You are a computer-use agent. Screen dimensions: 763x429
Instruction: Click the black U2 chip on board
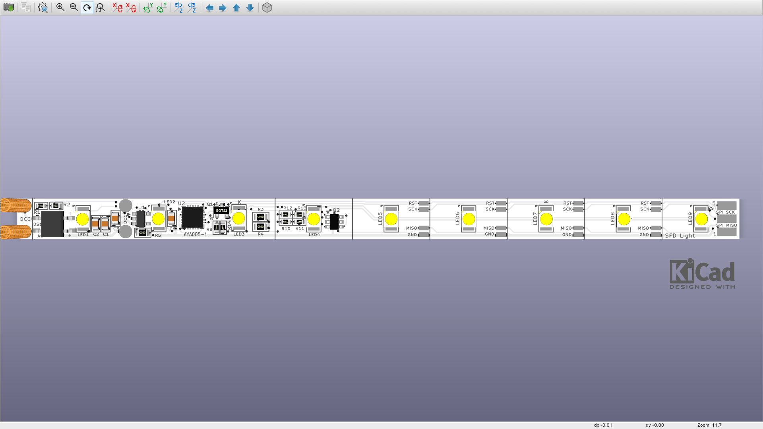pos(193,217)
